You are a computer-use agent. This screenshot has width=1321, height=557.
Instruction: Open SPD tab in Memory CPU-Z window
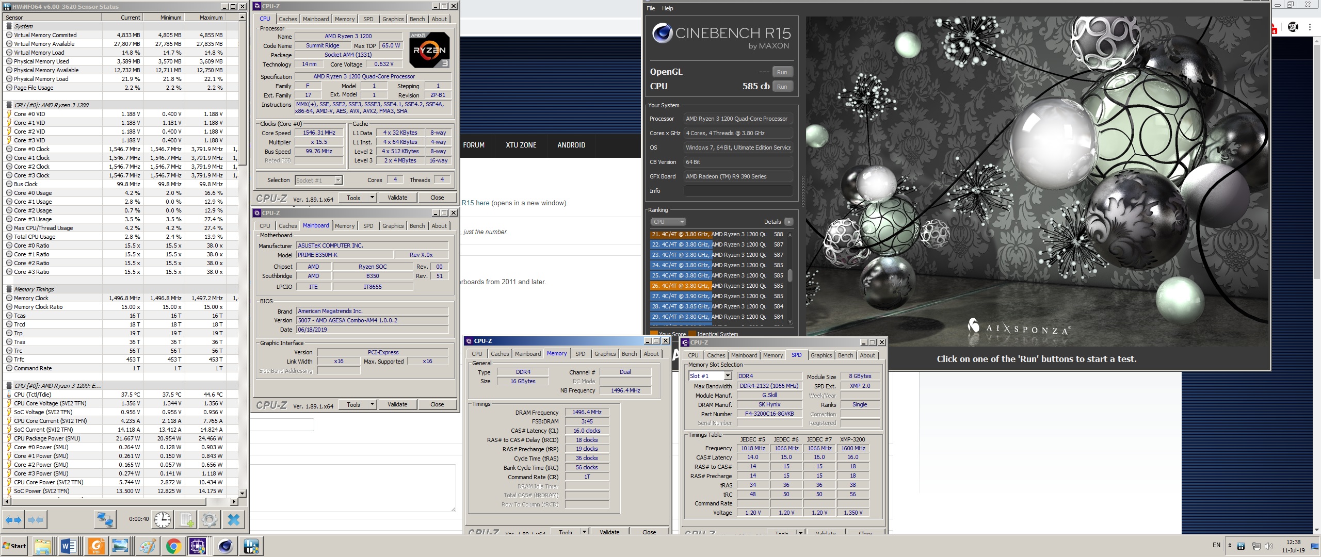pos(581,354)
